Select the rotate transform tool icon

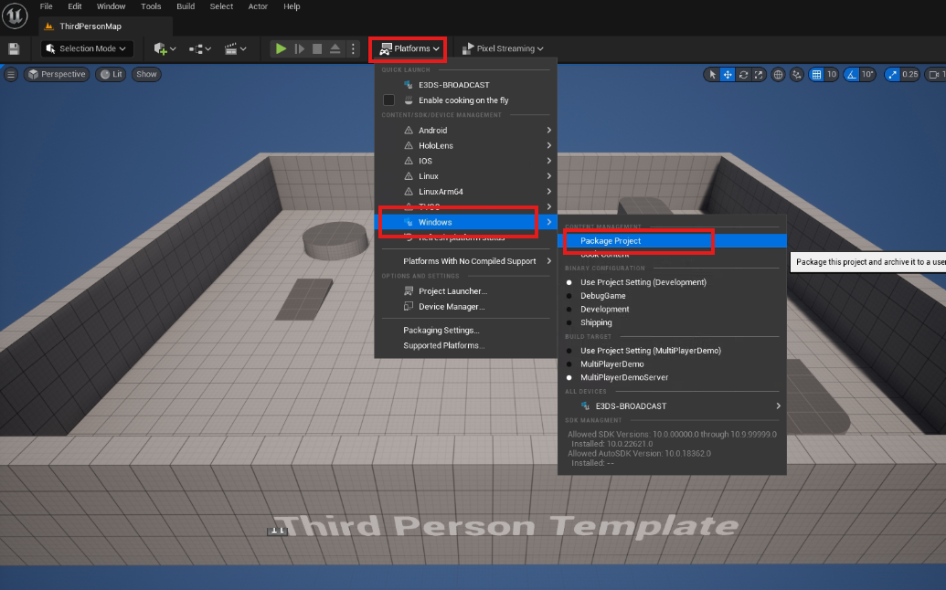(x=743, y=75)
